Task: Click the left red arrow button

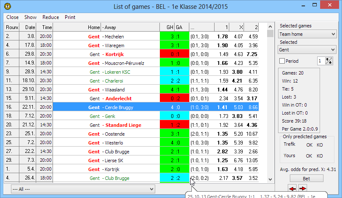Action: (293, 188)
